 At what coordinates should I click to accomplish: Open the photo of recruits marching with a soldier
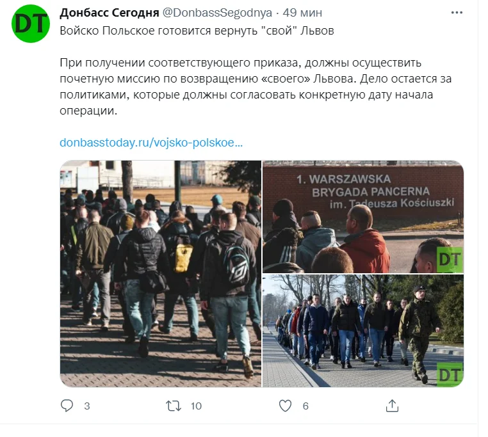363,331
